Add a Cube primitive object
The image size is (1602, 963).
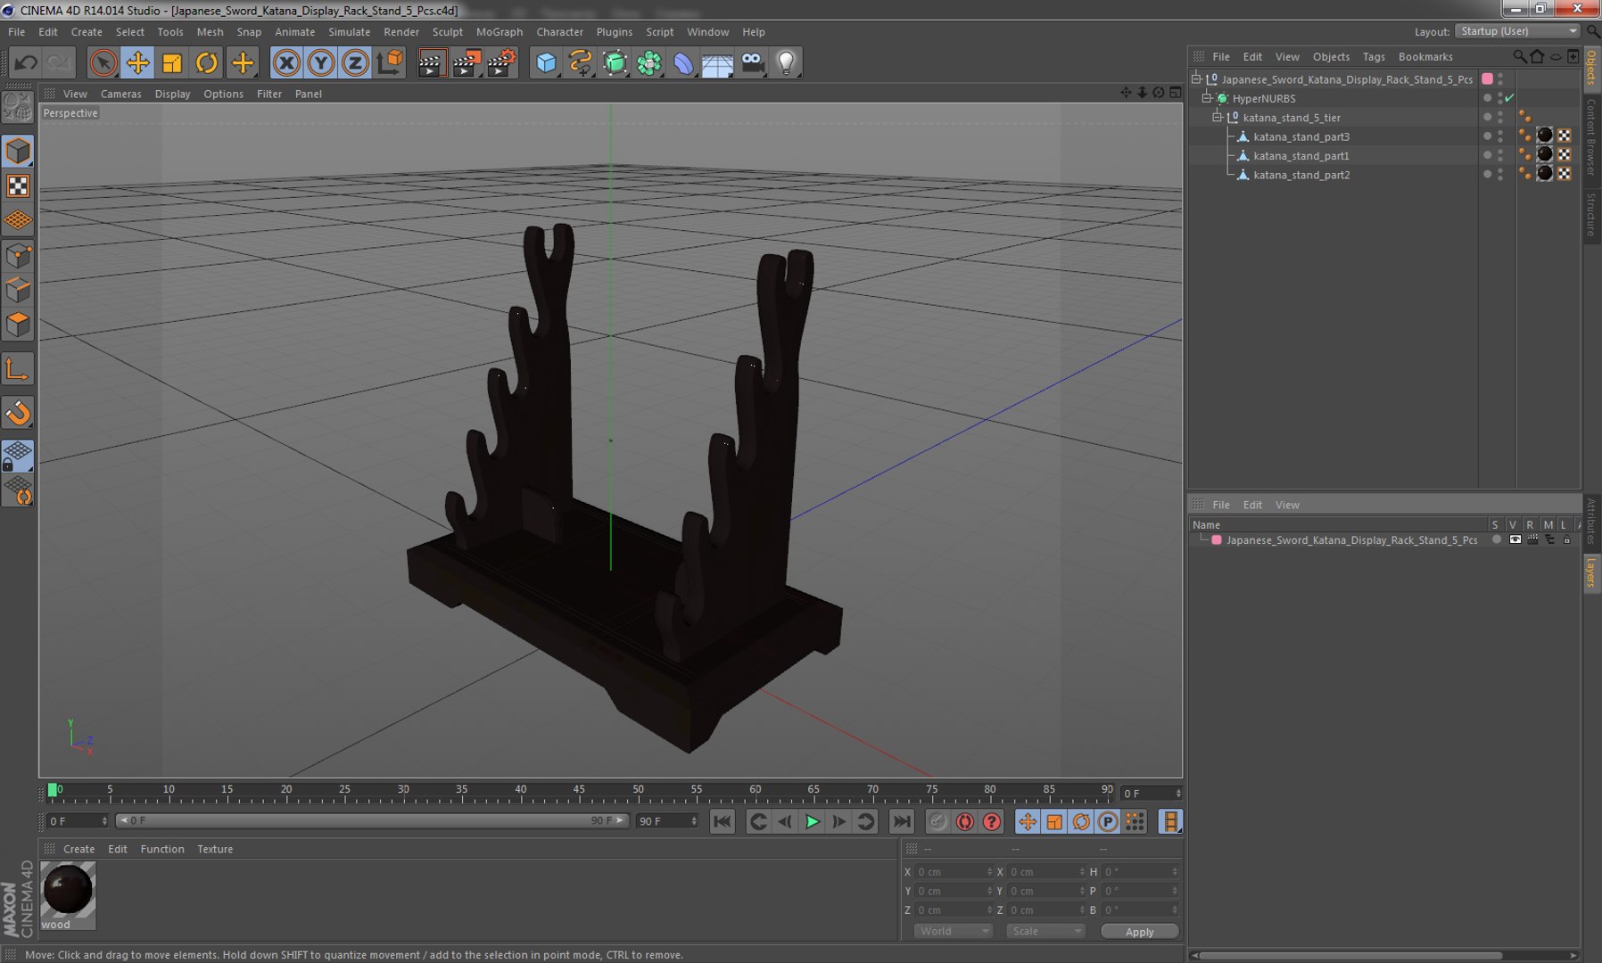click(546, 62)
